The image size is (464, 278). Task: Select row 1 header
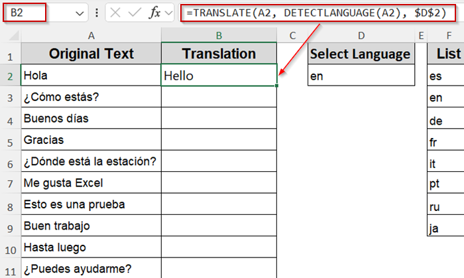click(x=11, y=54)
